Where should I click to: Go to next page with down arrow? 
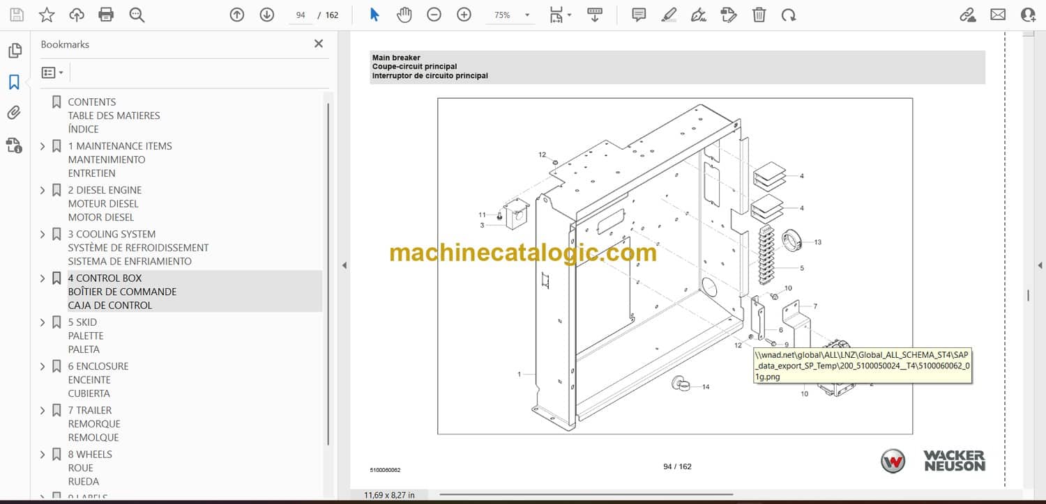(x=266, y=15)
